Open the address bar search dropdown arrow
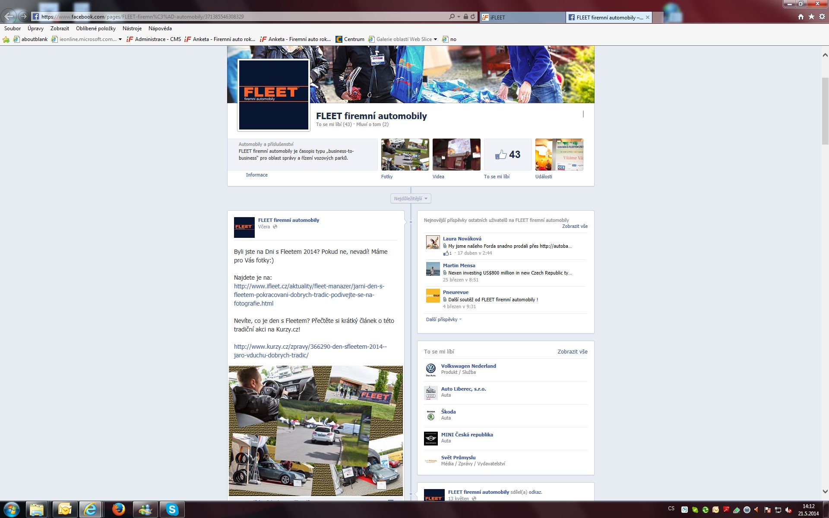The image size is (829, 518). tap(459, 17)
